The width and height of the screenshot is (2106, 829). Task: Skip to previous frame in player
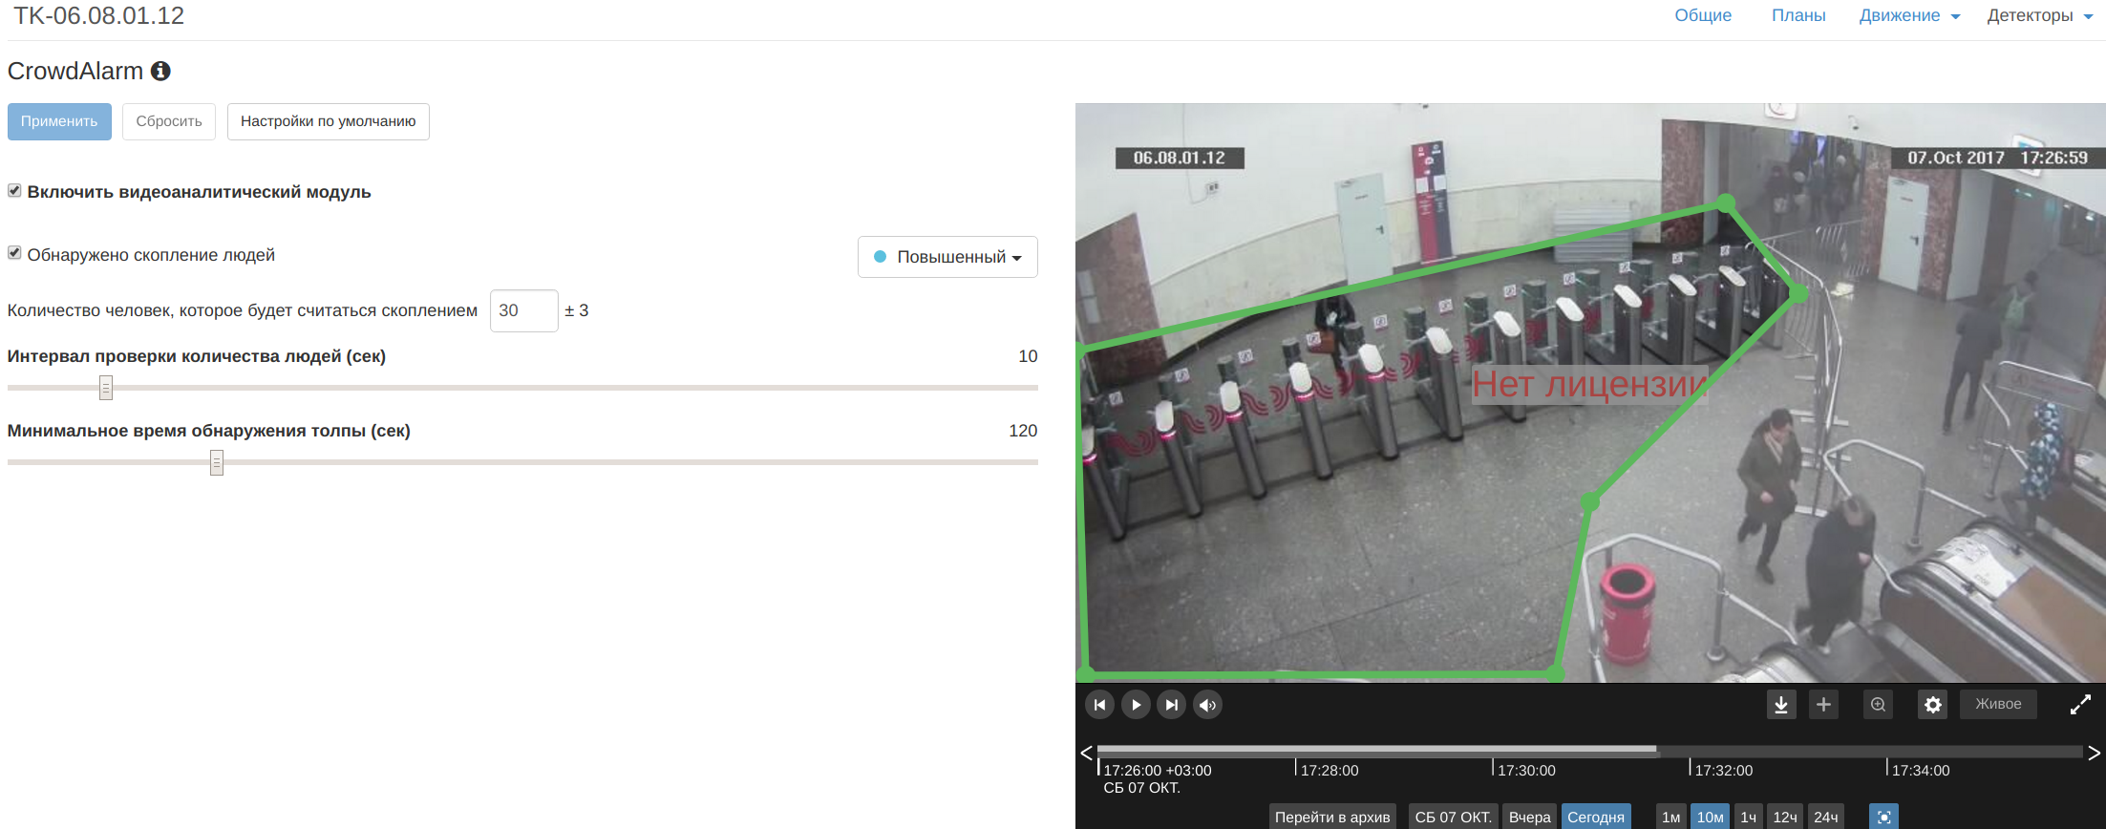point(1099,705)
